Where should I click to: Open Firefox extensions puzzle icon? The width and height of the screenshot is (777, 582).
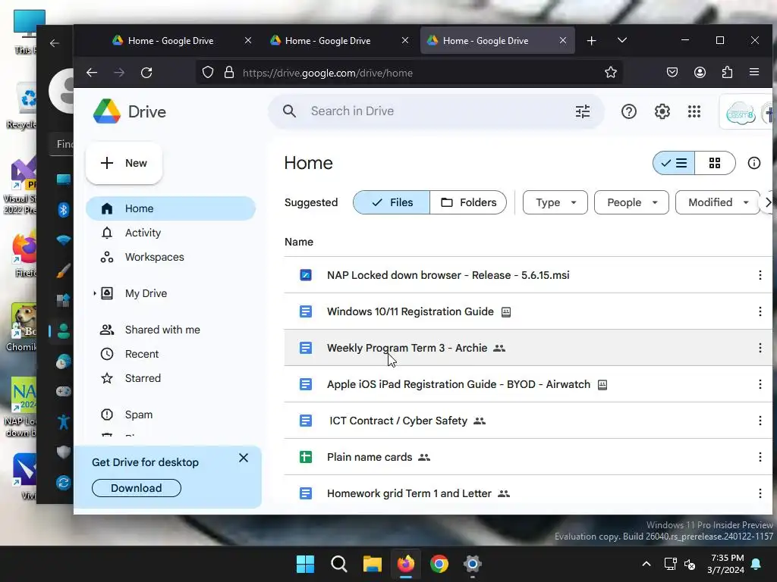pyautogui.click(x=727, y=72)
